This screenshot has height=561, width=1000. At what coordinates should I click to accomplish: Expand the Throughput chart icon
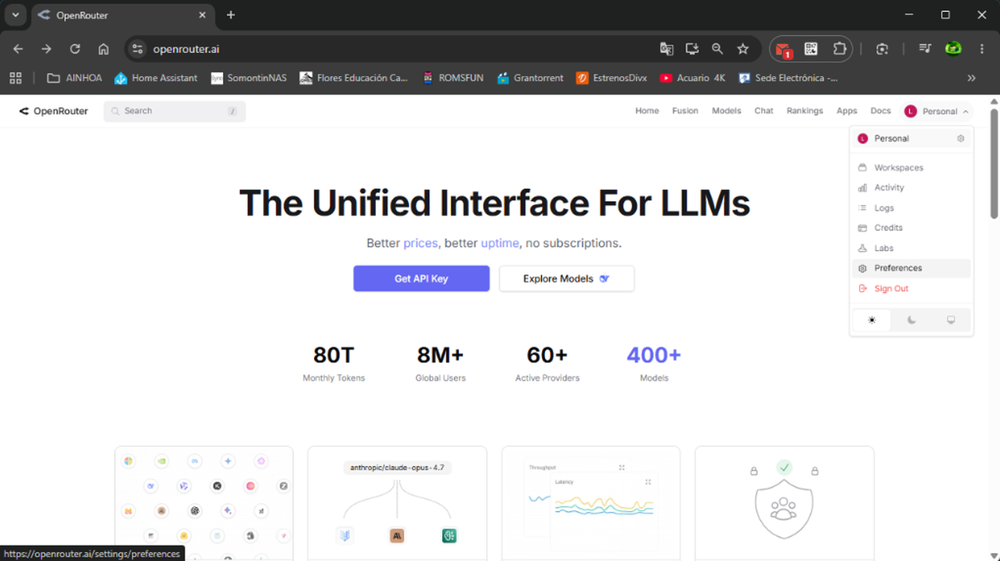(622, 468)
